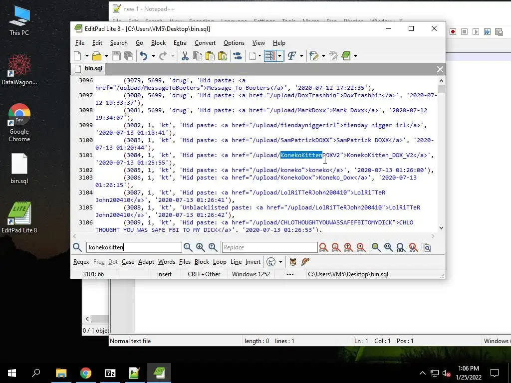Click the green highlight search matches icon

tap(376, 247)
